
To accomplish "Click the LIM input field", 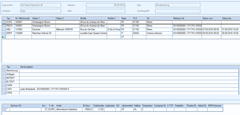I will pyautogui.click(x=106, y=11).
